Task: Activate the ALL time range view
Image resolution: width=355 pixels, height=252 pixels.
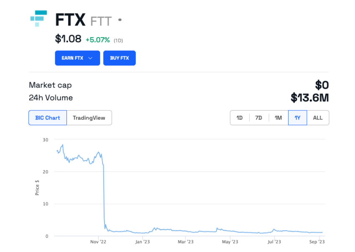Action: [318, 118]
